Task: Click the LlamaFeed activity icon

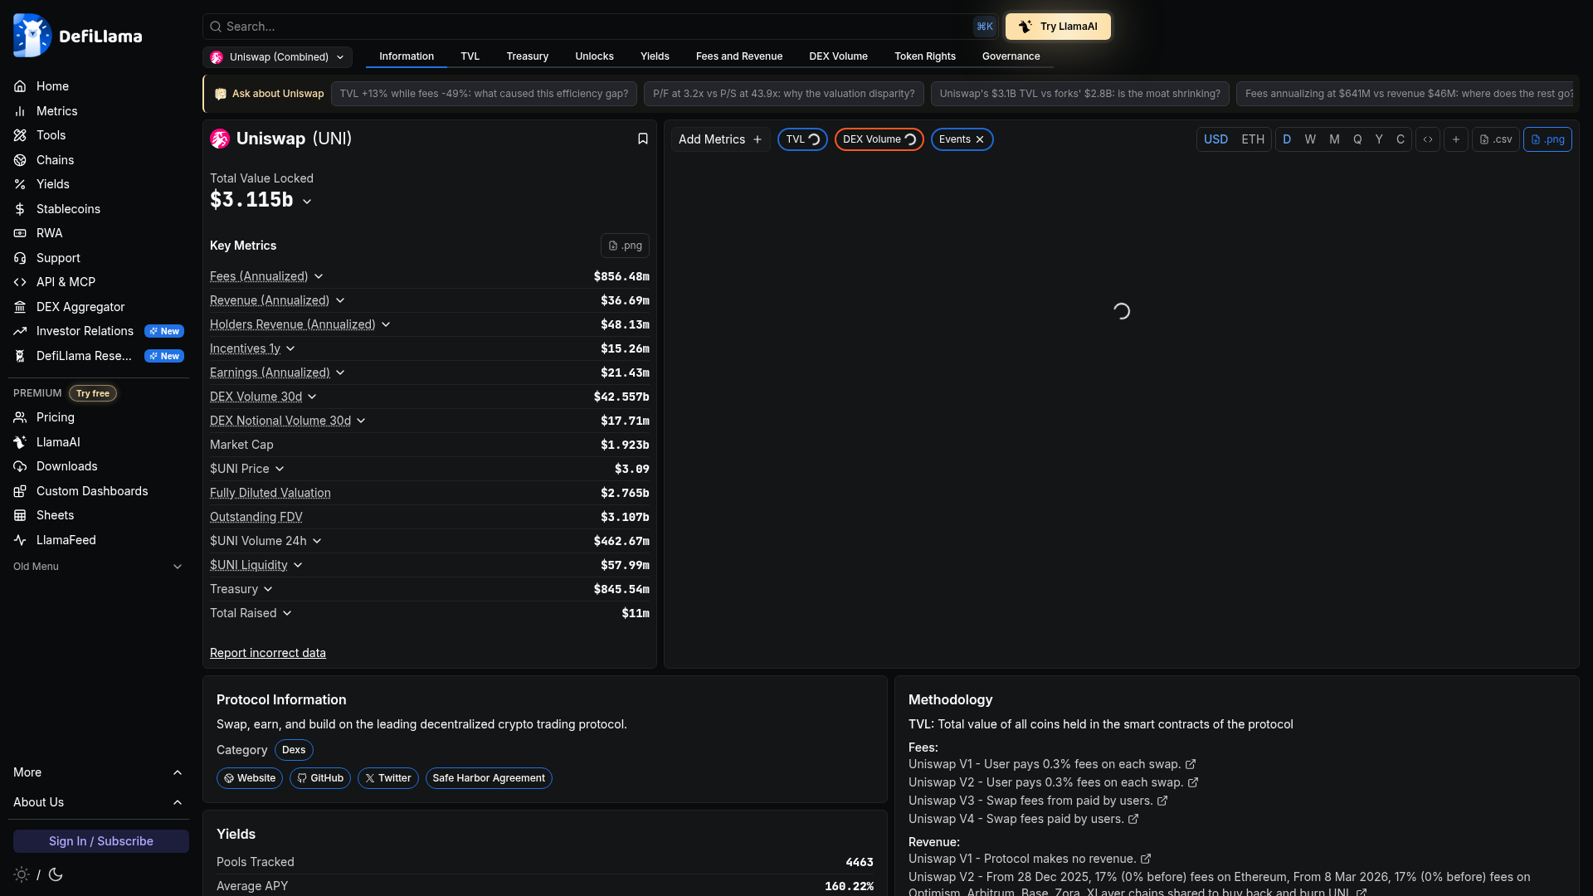Action: [20, 540]
